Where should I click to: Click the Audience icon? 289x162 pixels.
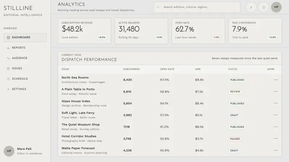pyautogui.click(x=8, y=58)
